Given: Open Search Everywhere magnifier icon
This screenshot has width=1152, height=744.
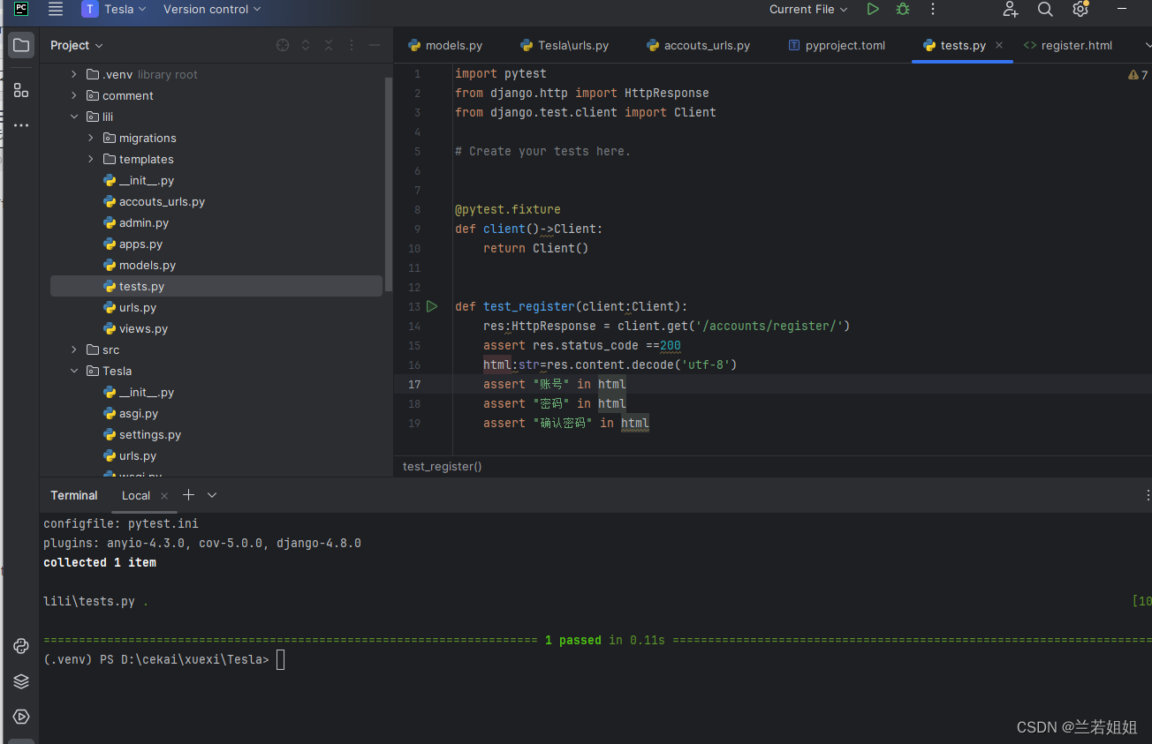Looking at the screenshot, I should (1045, 9).
